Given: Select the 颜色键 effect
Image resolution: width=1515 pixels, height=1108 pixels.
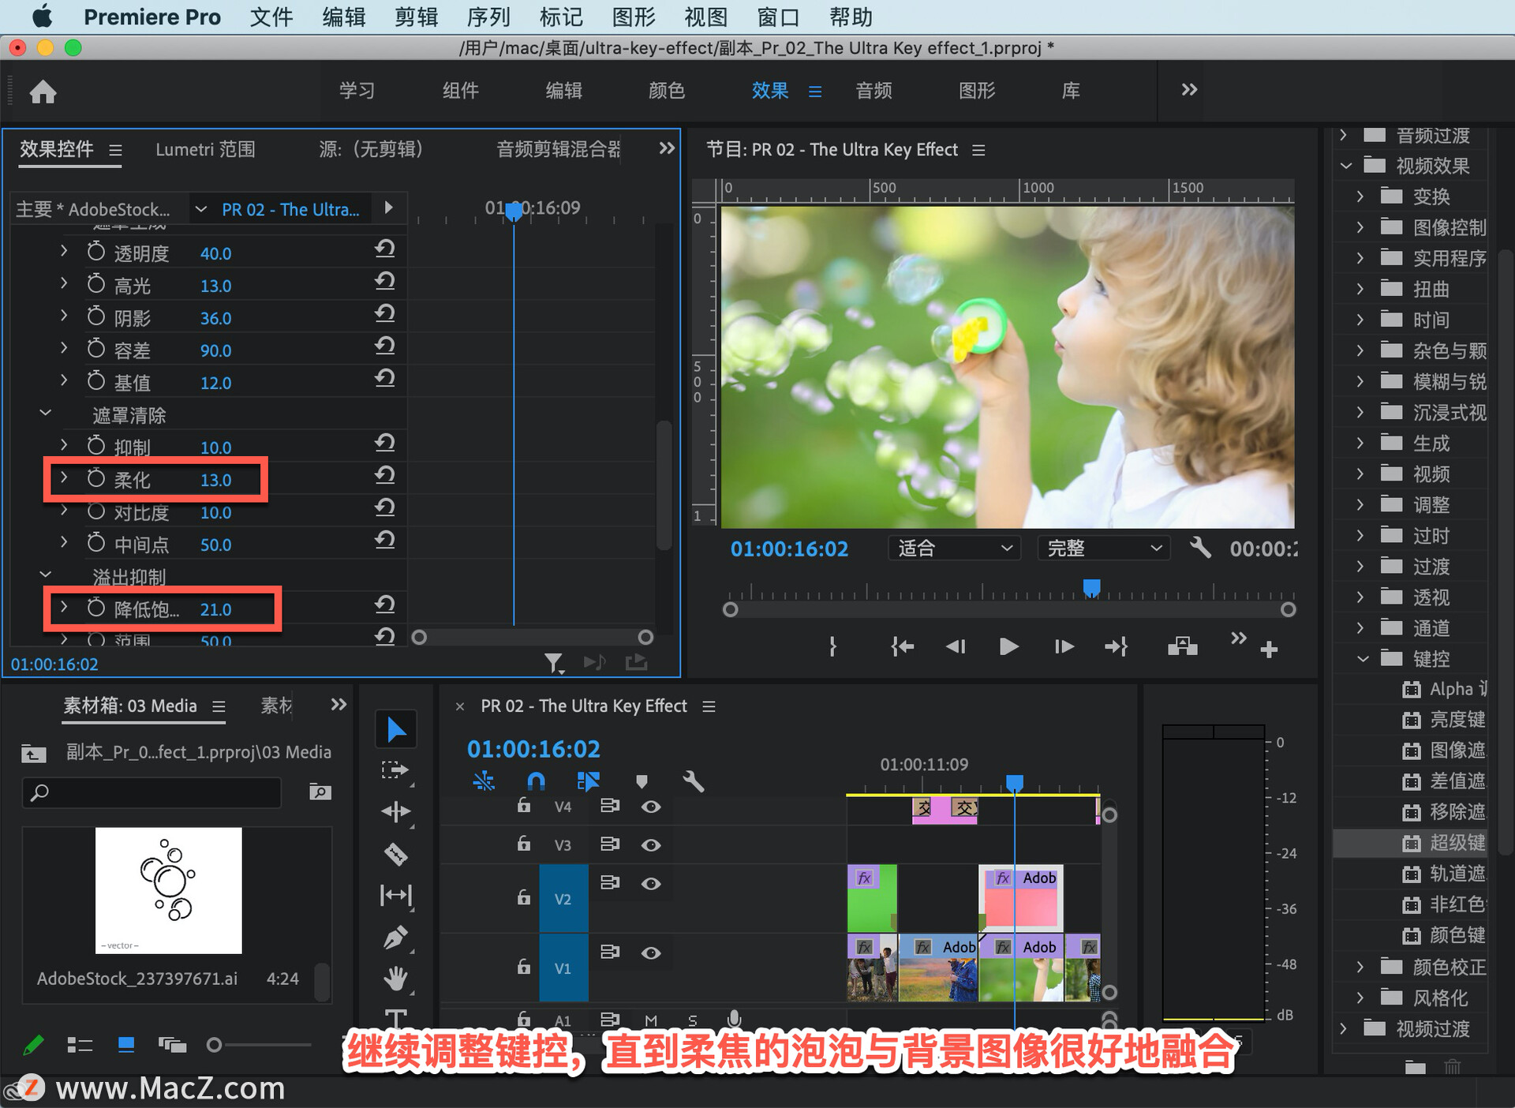Looking at the screenshot, I should click(x=1457, y=935).
